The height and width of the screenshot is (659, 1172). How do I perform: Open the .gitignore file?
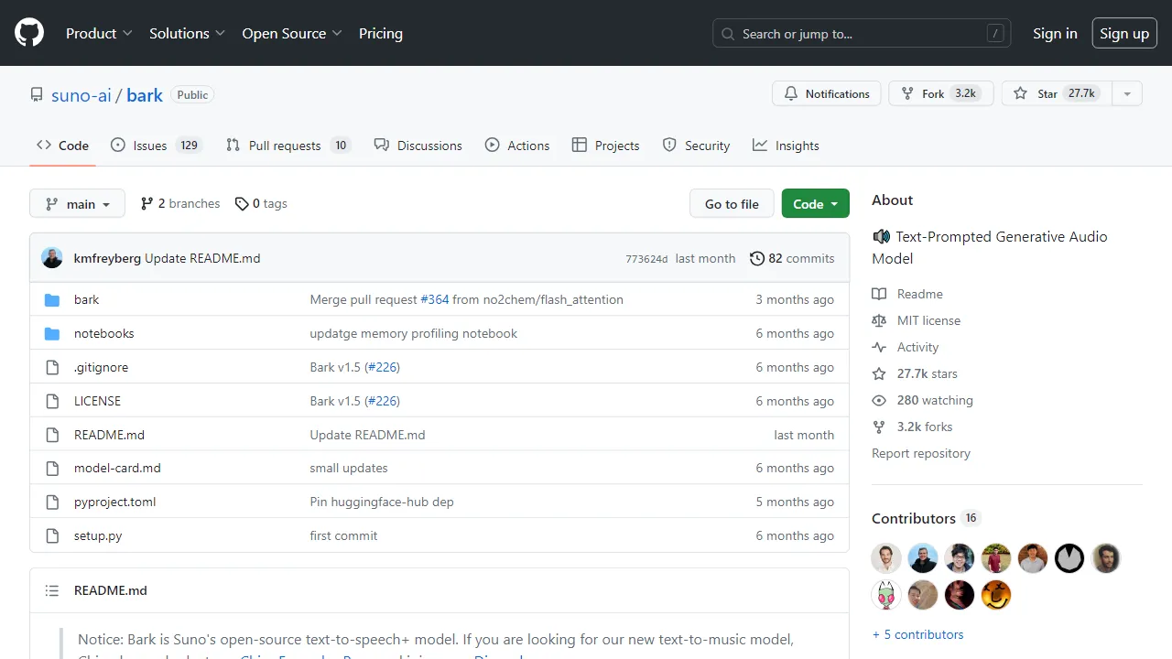[101, 367]
